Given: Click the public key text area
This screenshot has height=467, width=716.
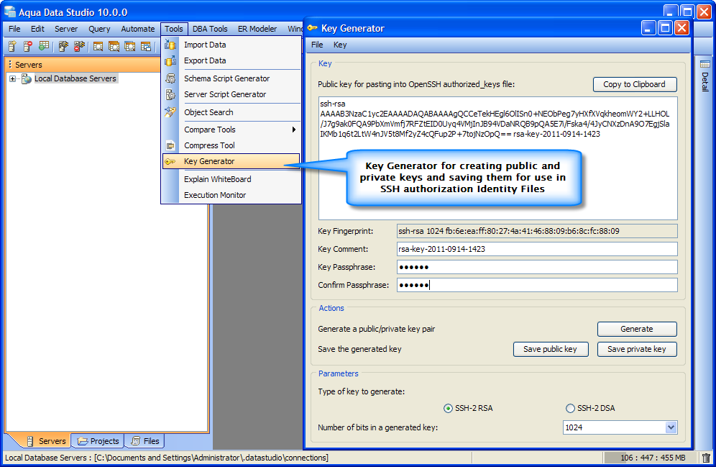Looking at the screenshot, I should pos(497,158).
